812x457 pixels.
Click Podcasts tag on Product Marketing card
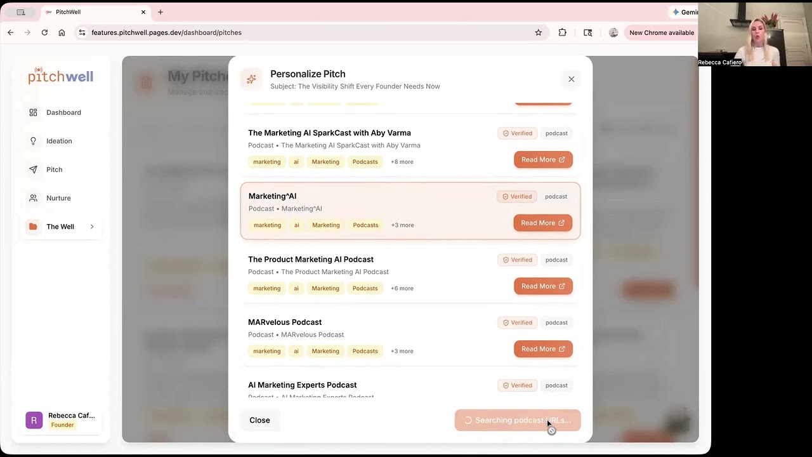coord(365,288)
